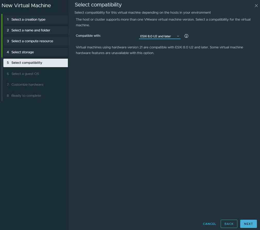Navigate to step 4 Select storage
The height and width of the screenshot is (230, 260).
pos(23,52)
